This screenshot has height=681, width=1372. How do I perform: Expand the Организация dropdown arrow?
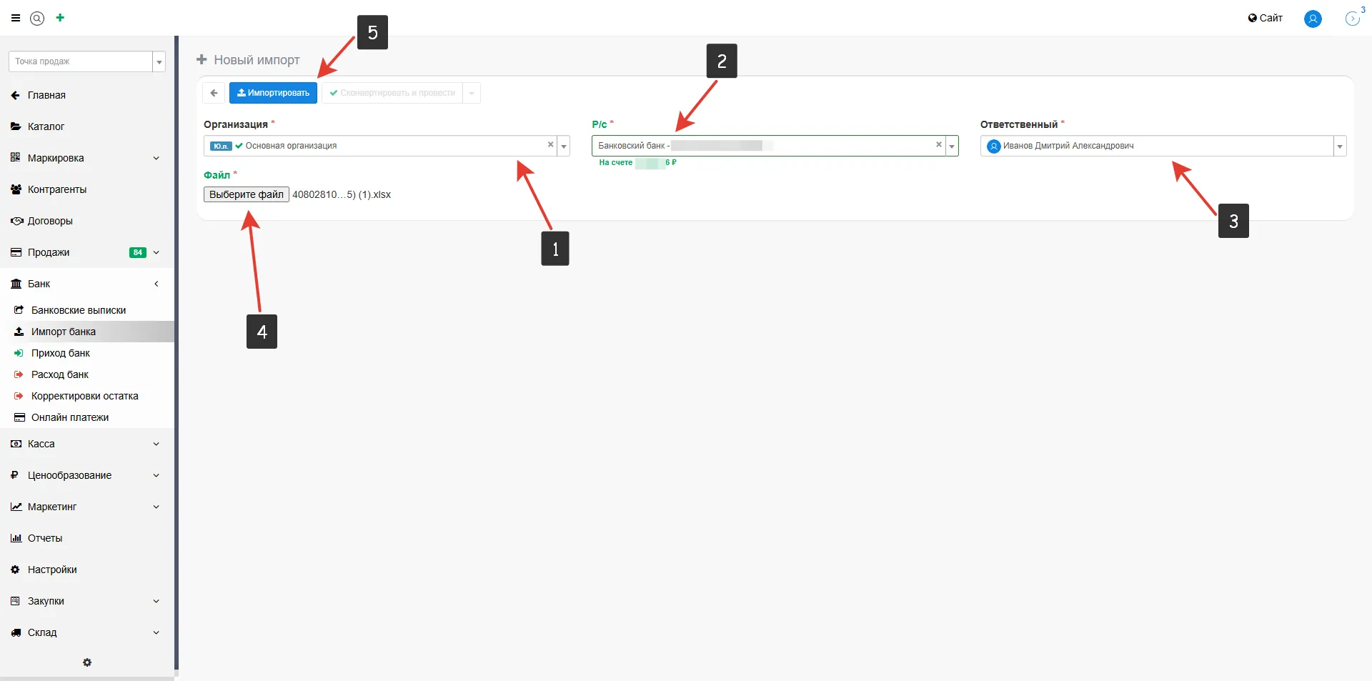(564, 146)
